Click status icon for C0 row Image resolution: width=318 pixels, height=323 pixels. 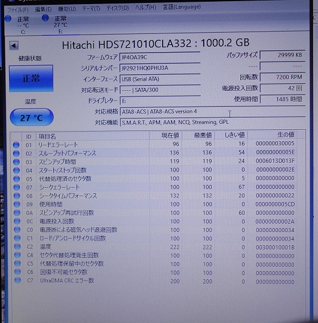(17, 230)
